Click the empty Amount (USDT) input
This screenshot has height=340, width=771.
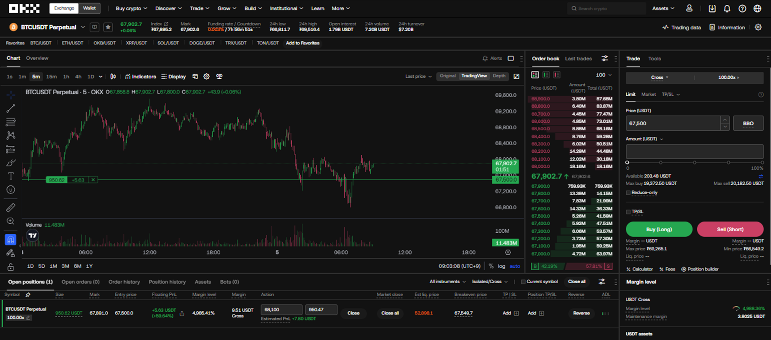click(x=694, y=152)
